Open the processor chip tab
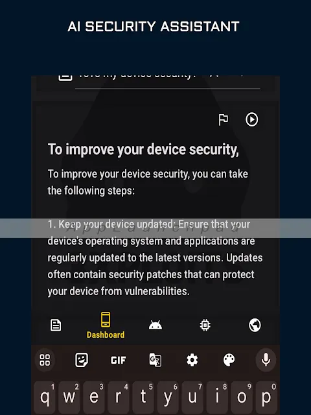 pos(205,325)
